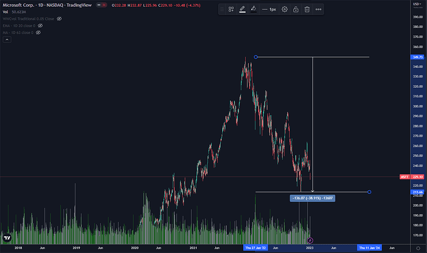427x253 pixels.
Task: Click the Thu 27 Jan '22 date label
Action: click(x=256, y=248)
